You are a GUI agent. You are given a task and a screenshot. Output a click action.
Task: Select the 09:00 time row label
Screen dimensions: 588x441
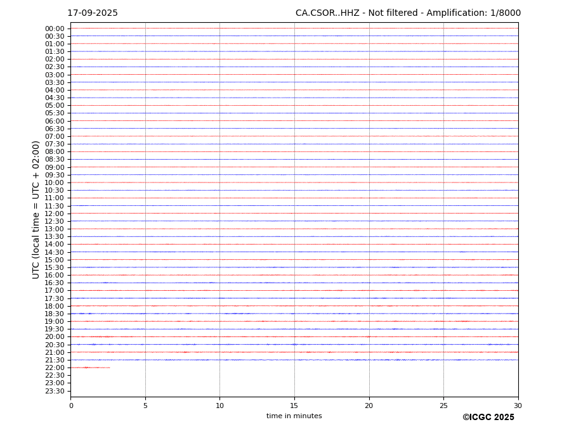coord(55,167)
